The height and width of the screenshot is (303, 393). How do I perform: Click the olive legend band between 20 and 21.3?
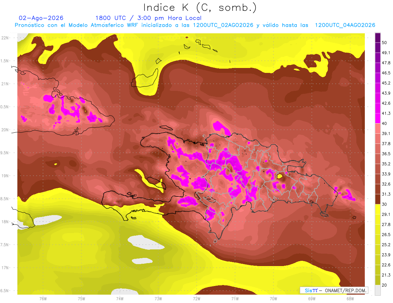pyautogui.click(x=378, y=280)
